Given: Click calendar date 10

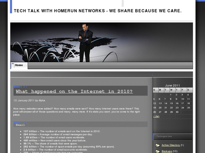Looking at the screenshot, I should click(x=183, y=99).
